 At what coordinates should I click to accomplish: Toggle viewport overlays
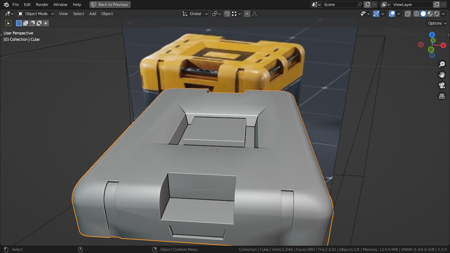point(392,14)
